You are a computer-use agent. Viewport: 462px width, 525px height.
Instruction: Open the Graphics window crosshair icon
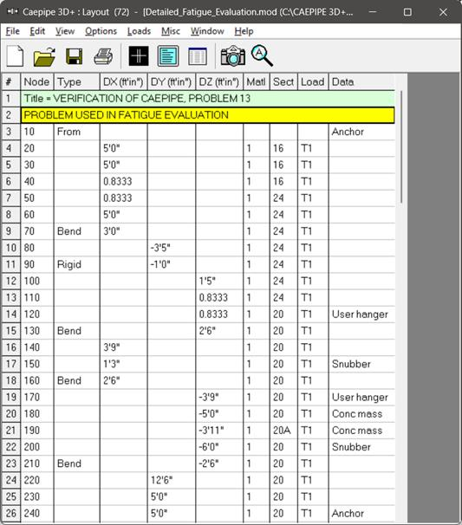pos(139,56)
